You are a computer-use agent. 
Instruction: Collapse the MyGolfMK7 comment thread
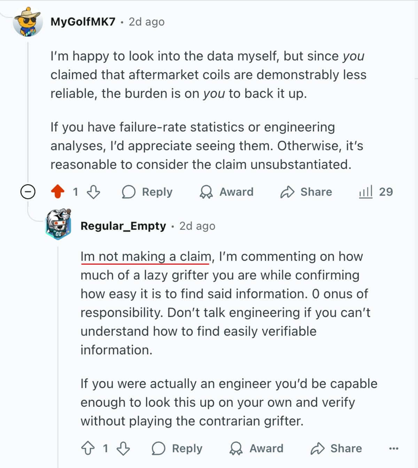(28, 192)
